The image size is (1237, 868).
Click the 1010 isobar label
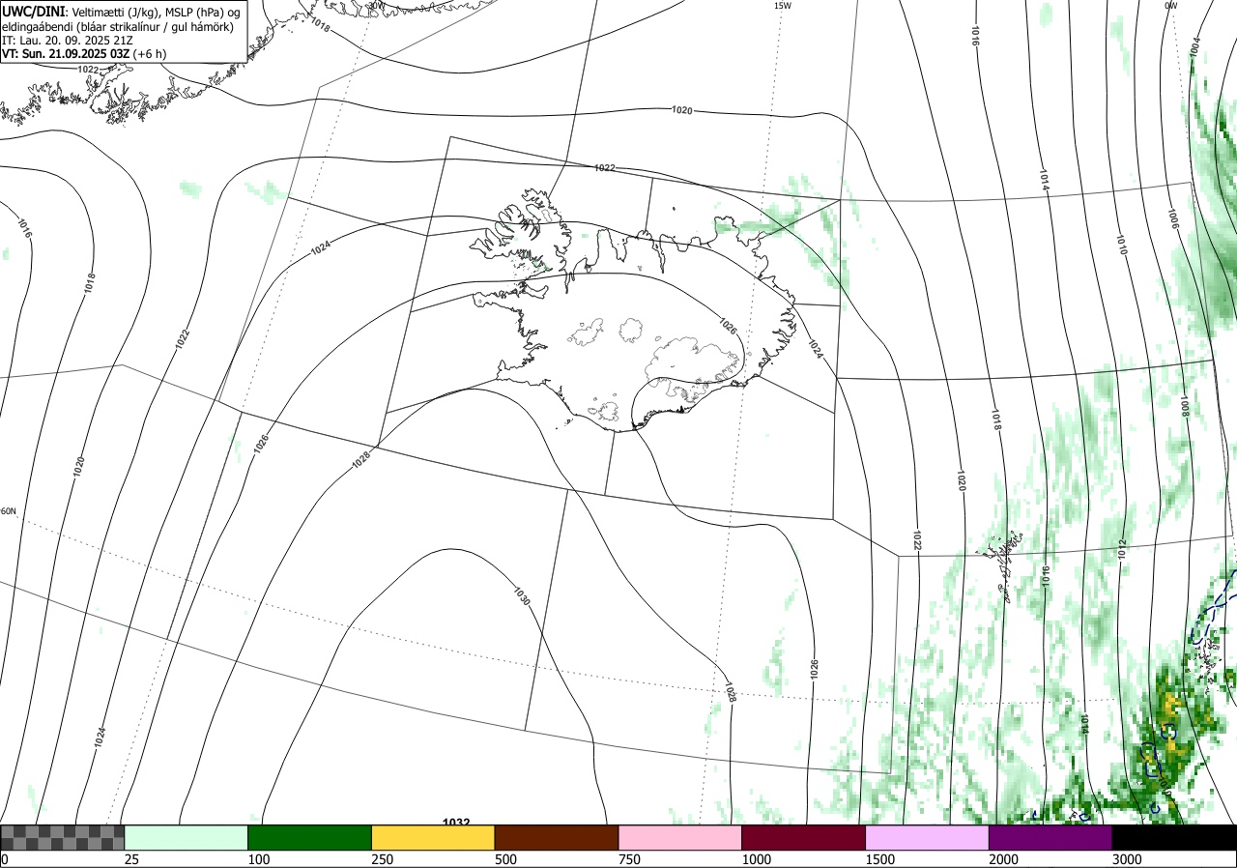point(1121,245)
